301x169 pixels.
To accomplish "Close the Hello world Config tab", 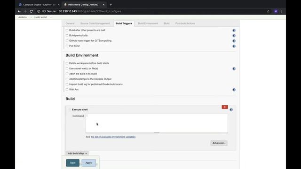I will tap(103, 5).
